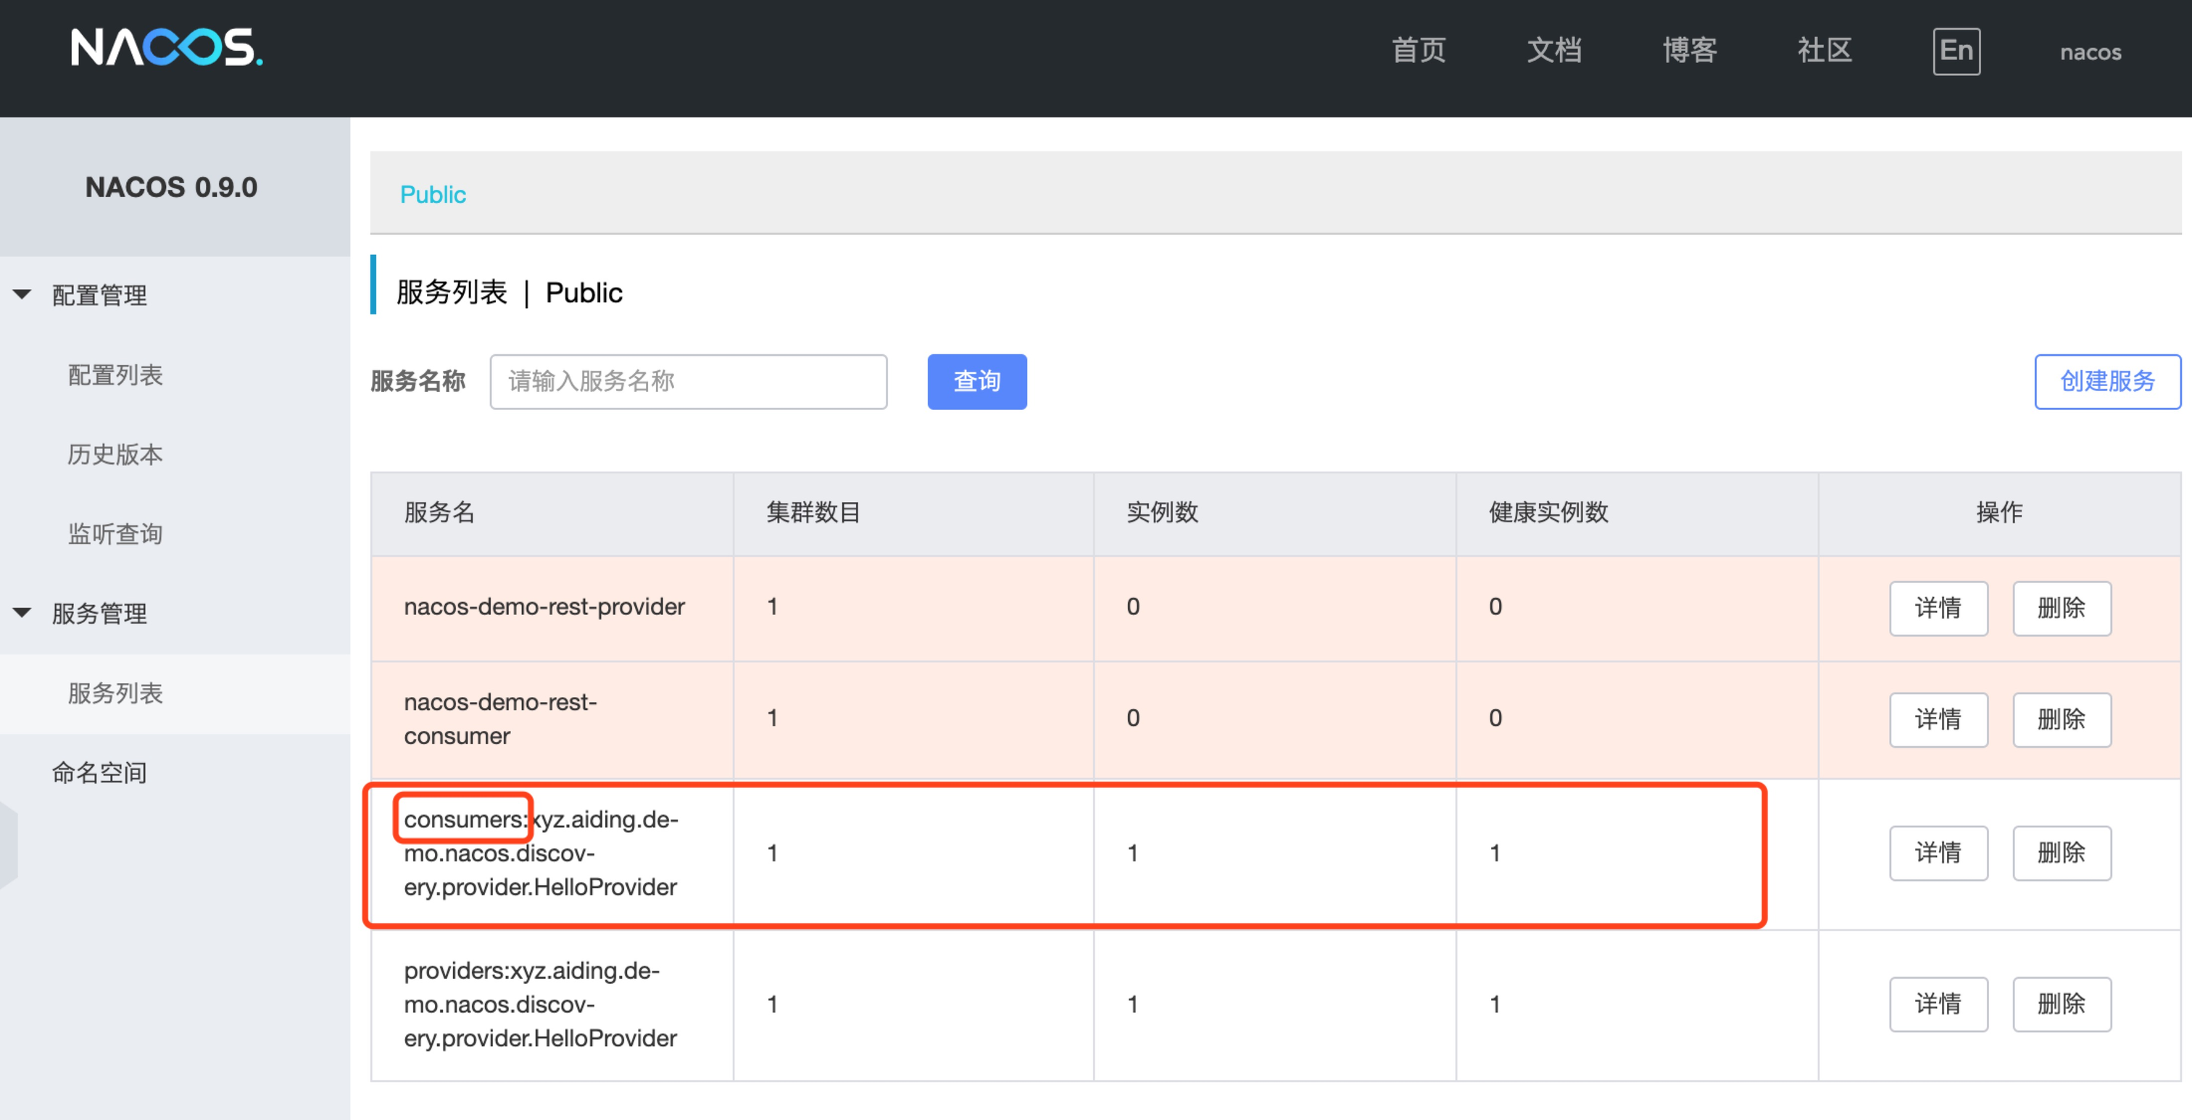Click the NACOS logo

[x=167, y=48]
